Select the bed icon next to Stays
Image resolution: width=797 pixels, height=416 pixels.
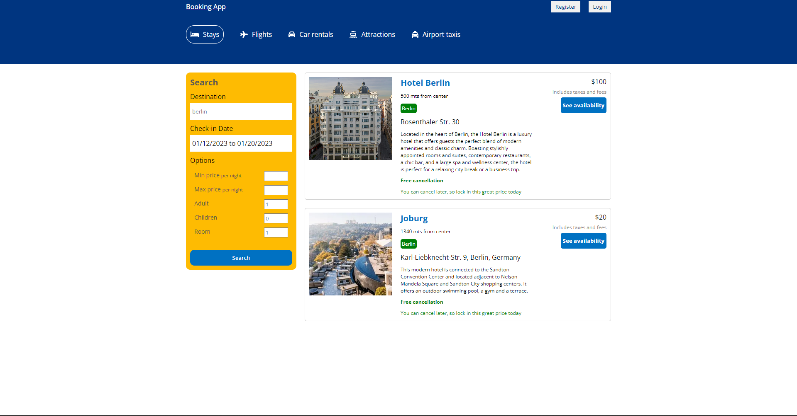tap(195, 34)
